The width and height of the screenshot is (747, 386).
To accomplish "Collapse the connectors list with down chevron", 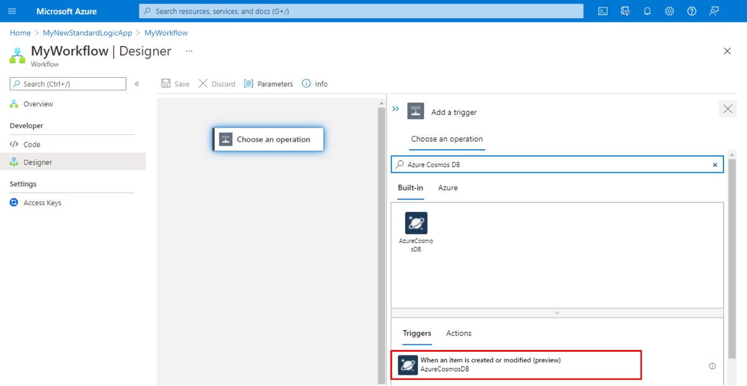I will 557,313.
